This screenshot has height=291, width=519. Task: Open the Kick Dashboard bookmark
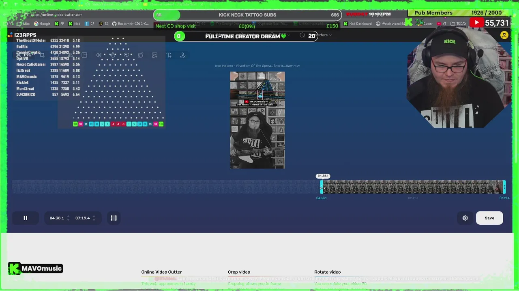pos(357,23)
